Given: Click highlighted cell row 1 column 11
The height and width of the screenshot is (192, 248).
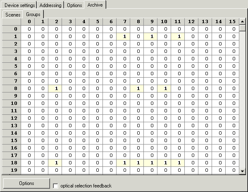Looking at the screenshot, I should click(178, 36).
